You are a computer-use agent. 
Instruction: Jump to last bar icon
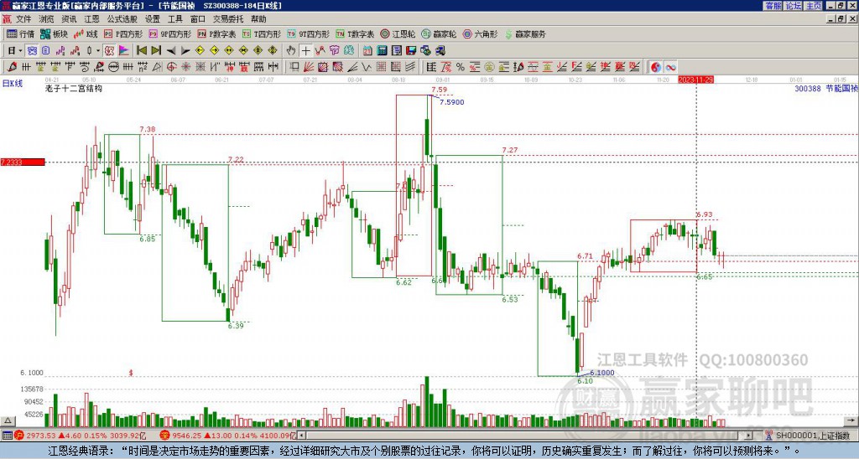click(x=156, y=51)
